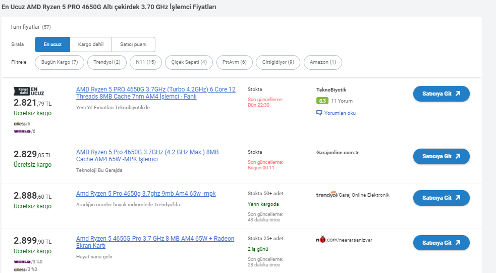Click the WORLD/3 %0 installment logo
This screenshot has width=496, height=273.
point(28,261)
